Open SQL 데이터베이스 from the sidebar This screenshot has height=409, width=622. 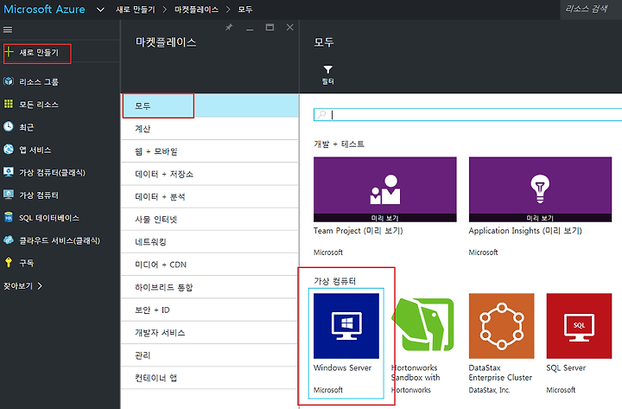coord(49,218)
